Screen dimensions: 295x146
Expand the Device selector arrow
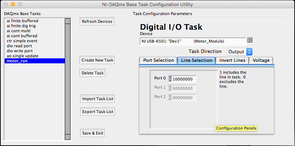pos(250,40)
